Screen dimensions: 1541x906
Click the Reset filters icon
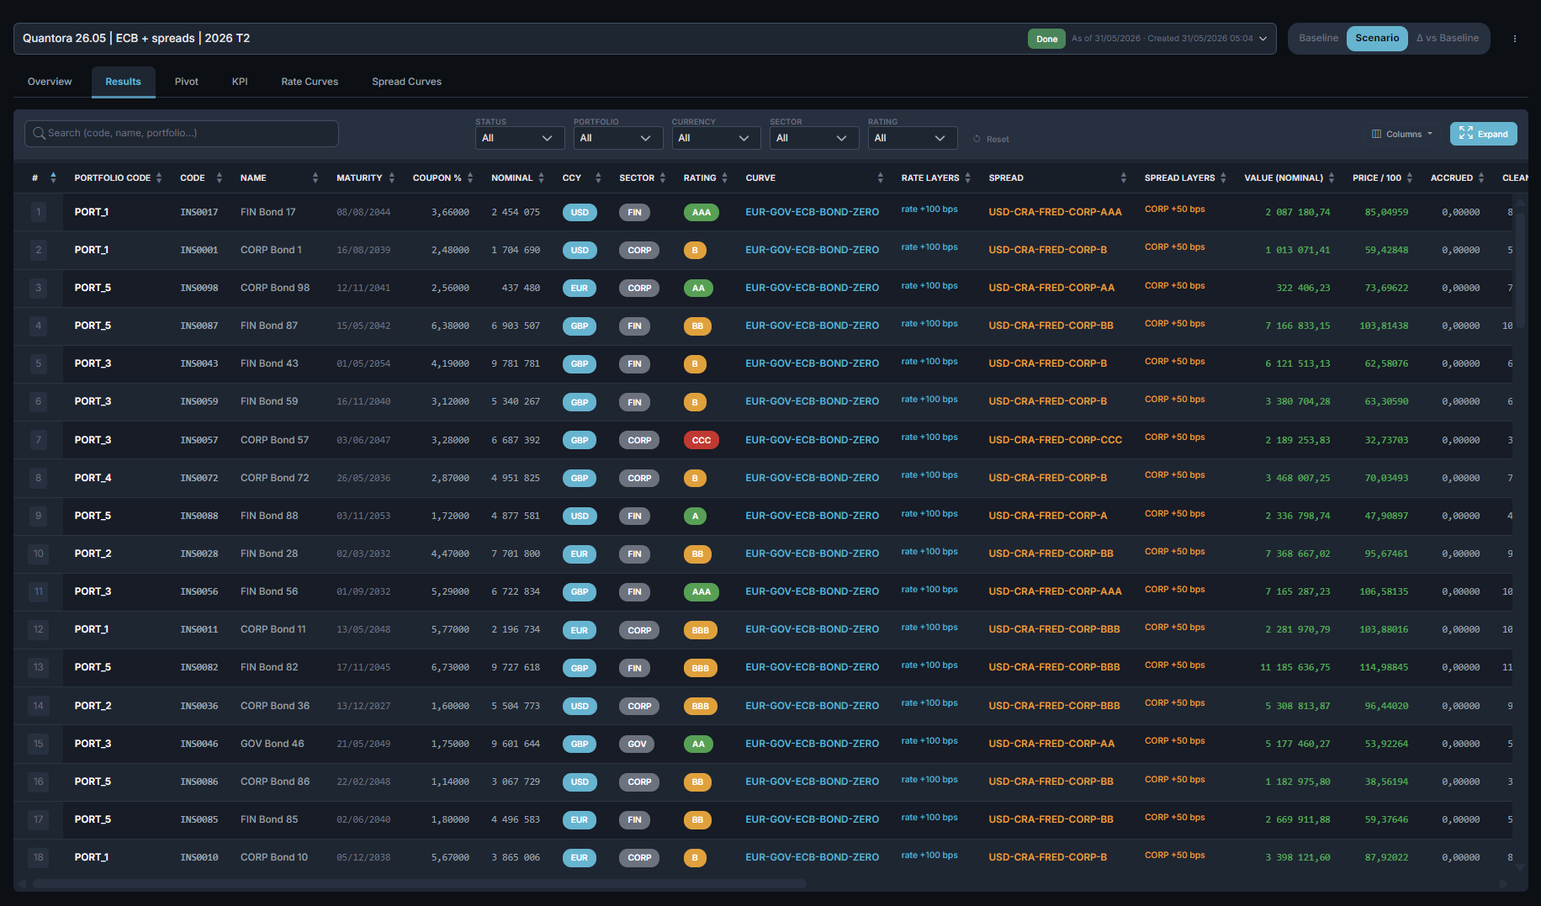pyautogui.click(x=977, y=139)
